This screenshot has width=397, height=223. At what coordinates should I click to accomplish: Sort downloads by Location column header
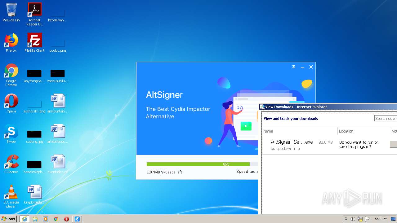pos(364,131)
